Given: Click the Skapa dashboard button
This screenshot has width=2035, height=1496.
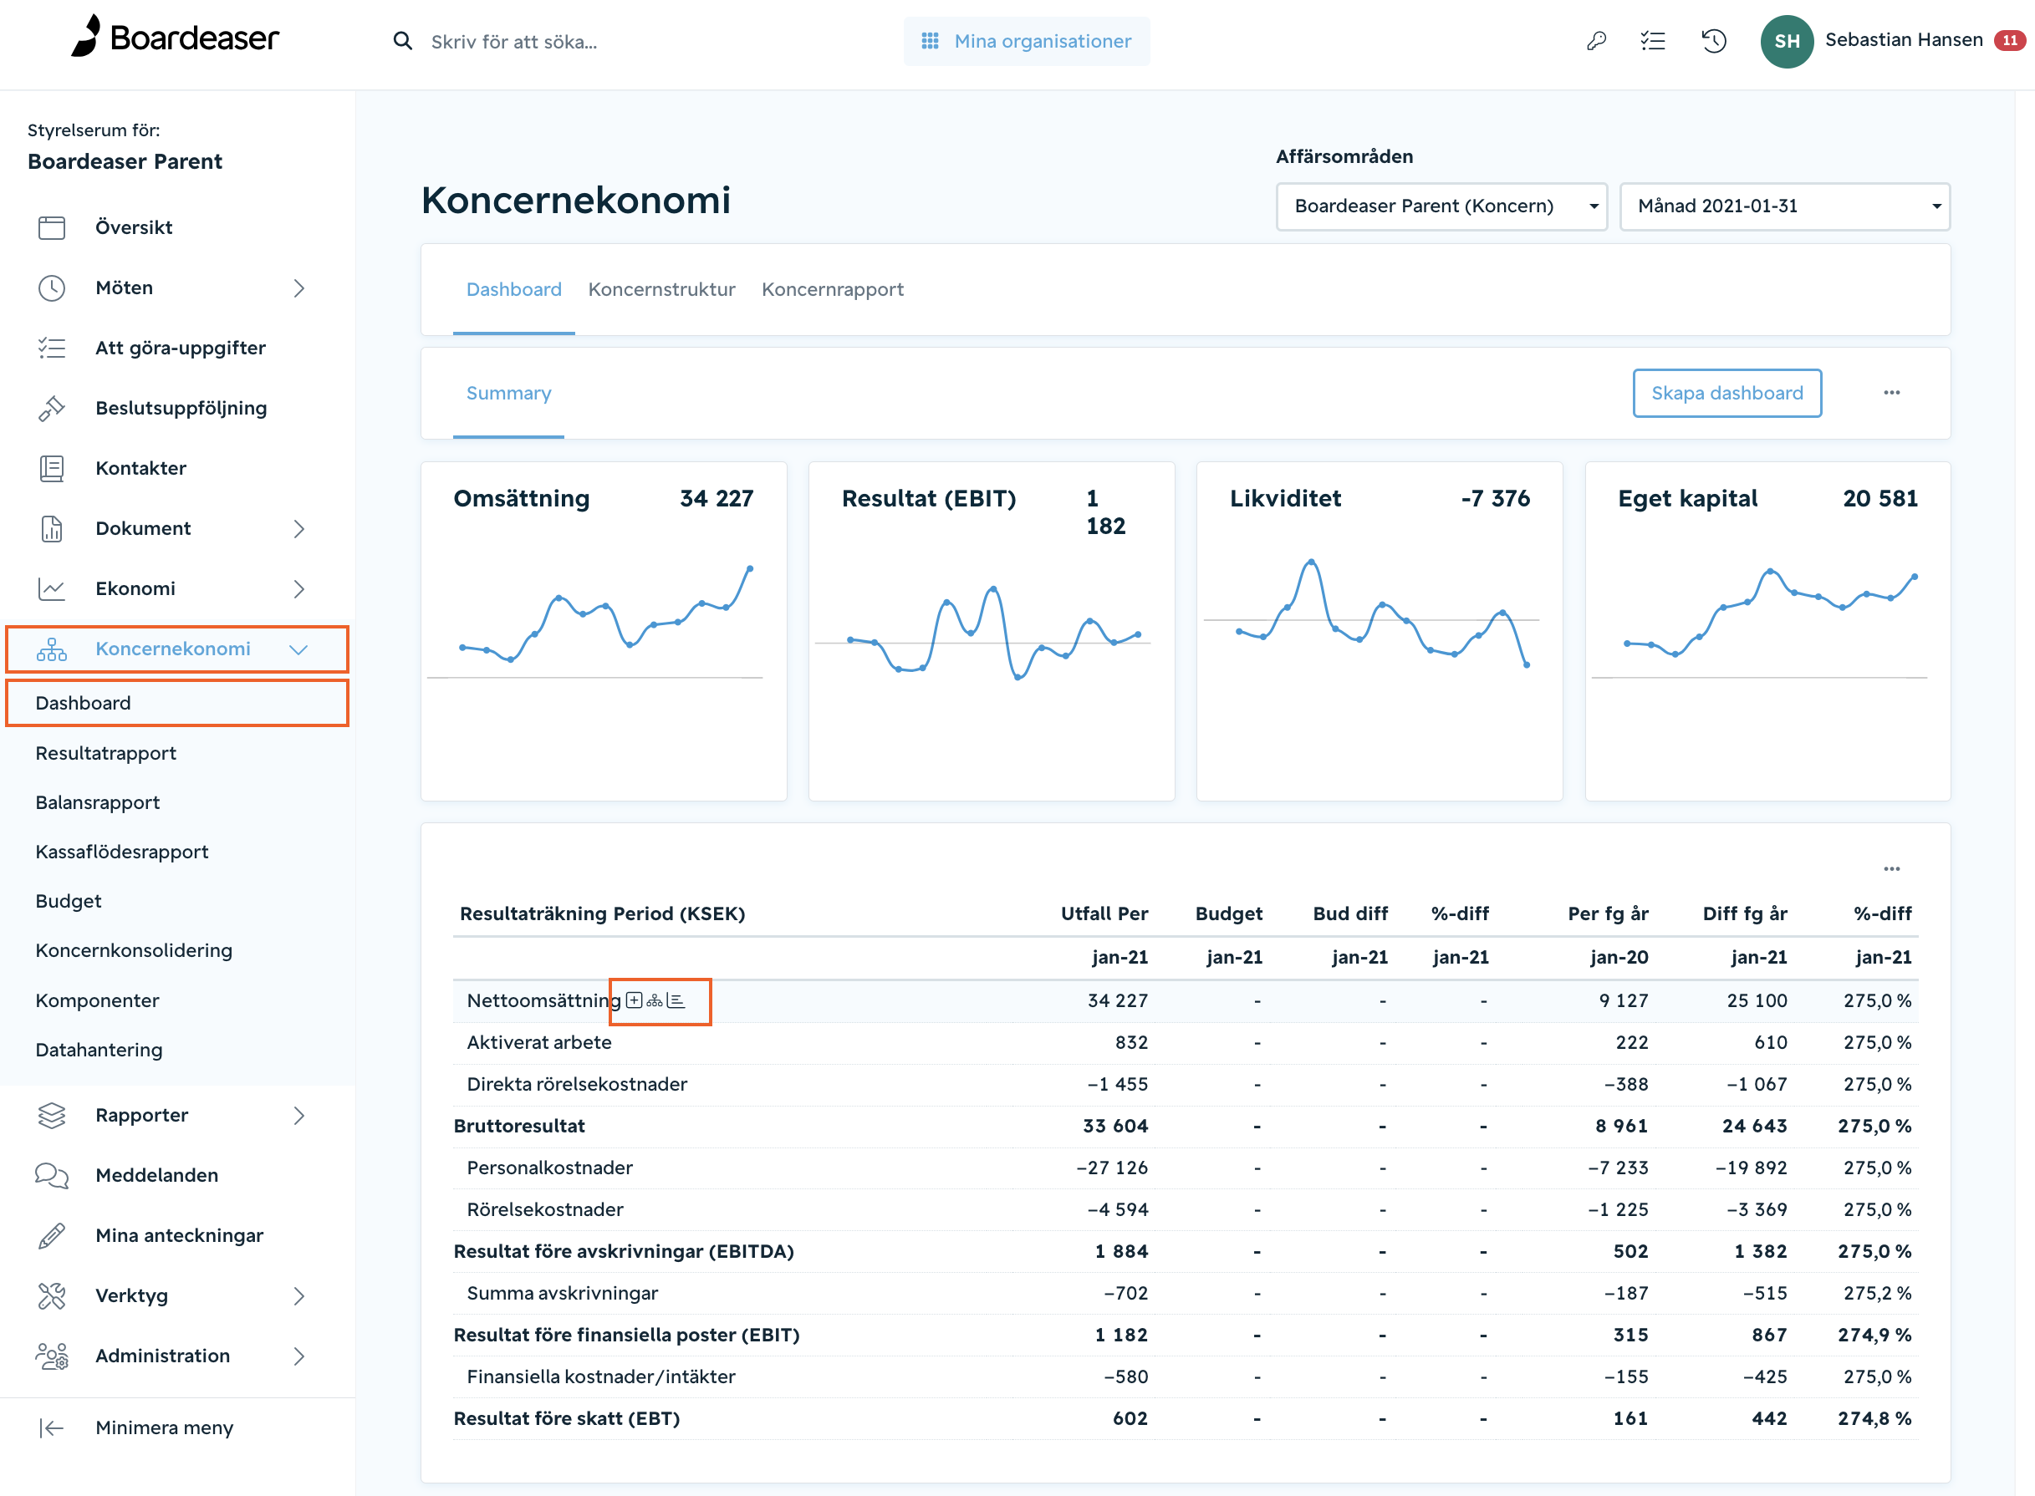Looking at the screenshot, I should 1726,393.
